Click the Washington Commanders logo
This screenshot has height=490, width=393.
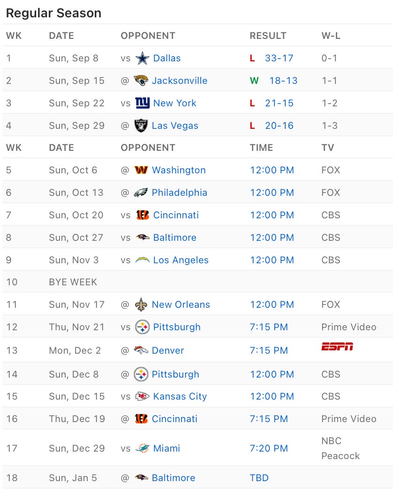141,170
